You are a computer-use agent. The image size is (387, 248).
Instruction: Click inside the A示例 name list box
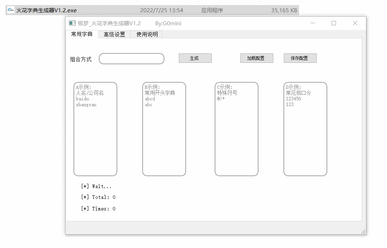click(x=95, y=137)
